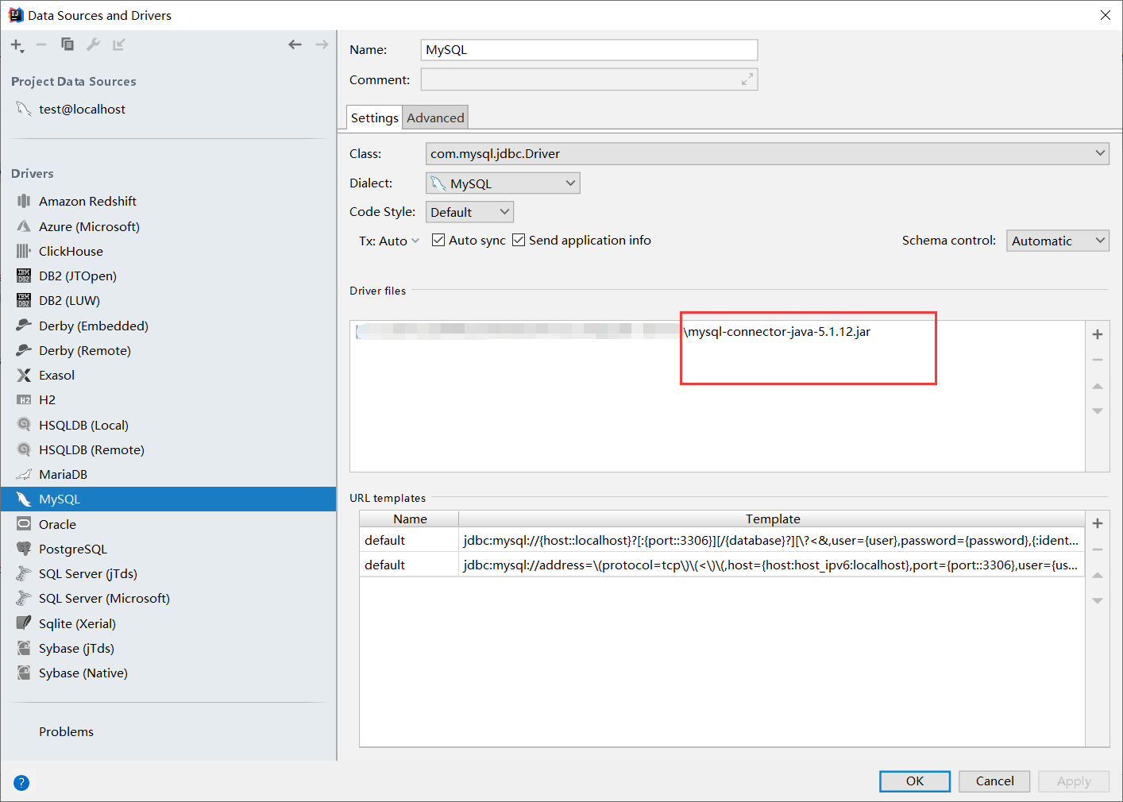Select the Azure (Microsoft) driver
1123x802 pixels.
tap(168, 226)
